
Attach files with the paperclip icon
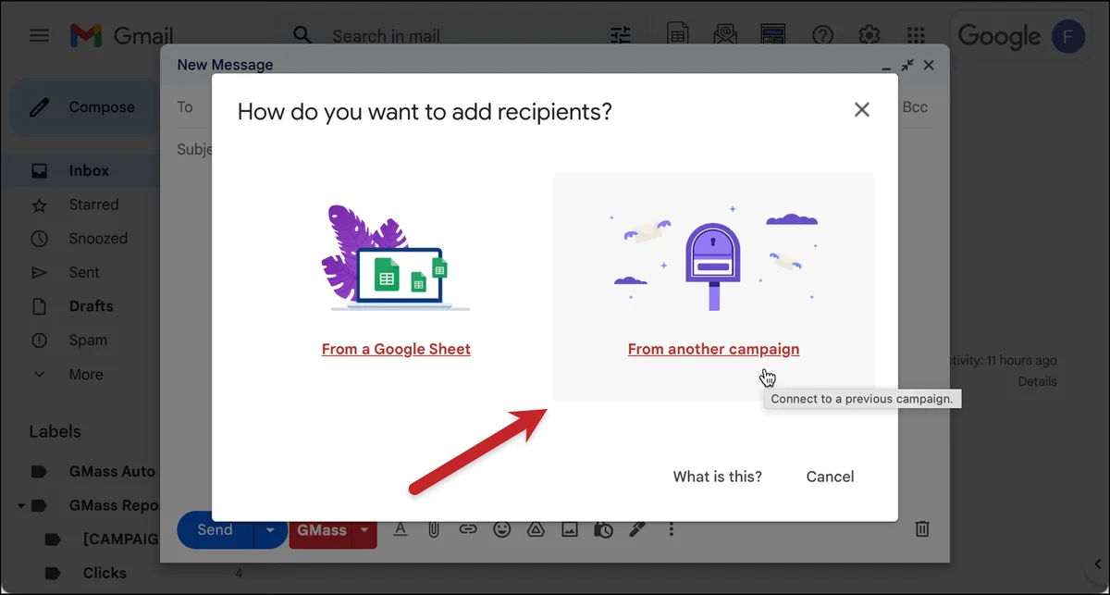[x=433, y=529]
